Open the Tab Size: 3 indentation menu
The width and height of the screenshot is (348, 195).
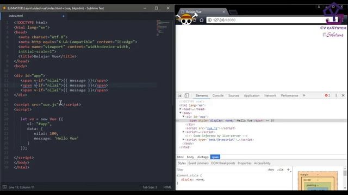point(150,187)
